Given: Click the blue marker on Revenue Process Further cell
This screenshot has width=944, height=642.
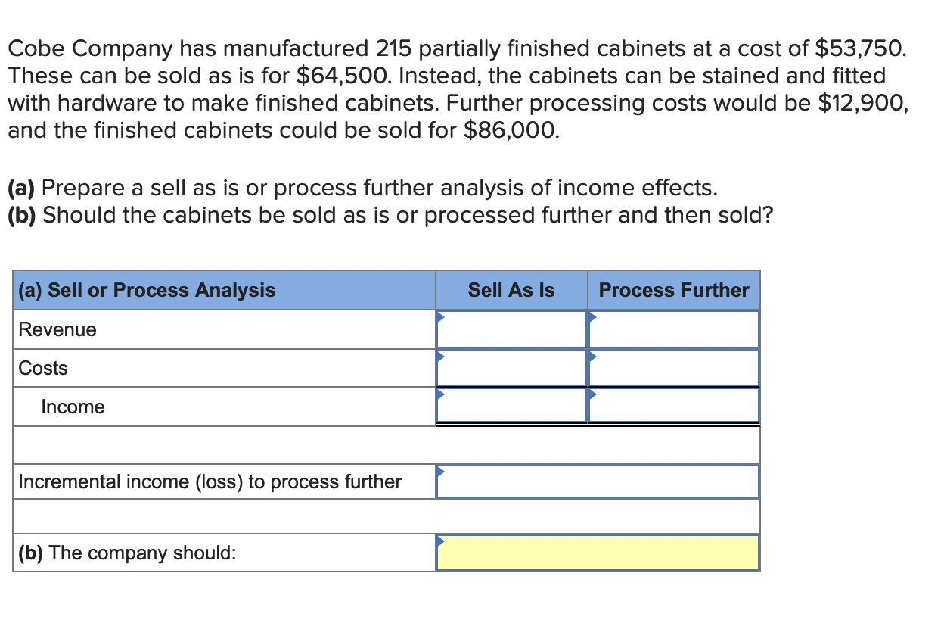Looking at the screenshot, I should point(592,316).
